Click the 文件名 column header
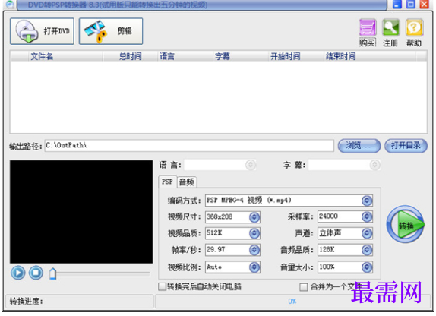This screenshot has height=316, width=436. (x=66, y=56)
